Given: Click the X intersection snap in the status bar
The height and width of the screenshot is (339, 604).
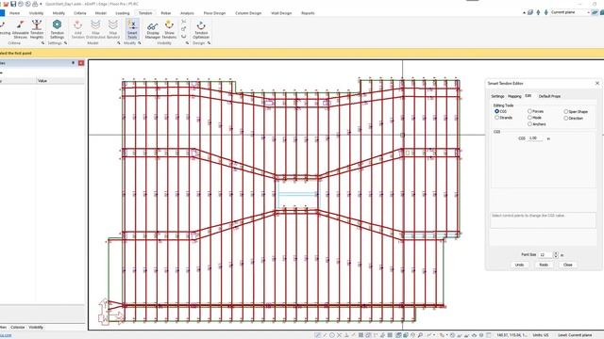Looking at the screenshot, I should (339, 335).
